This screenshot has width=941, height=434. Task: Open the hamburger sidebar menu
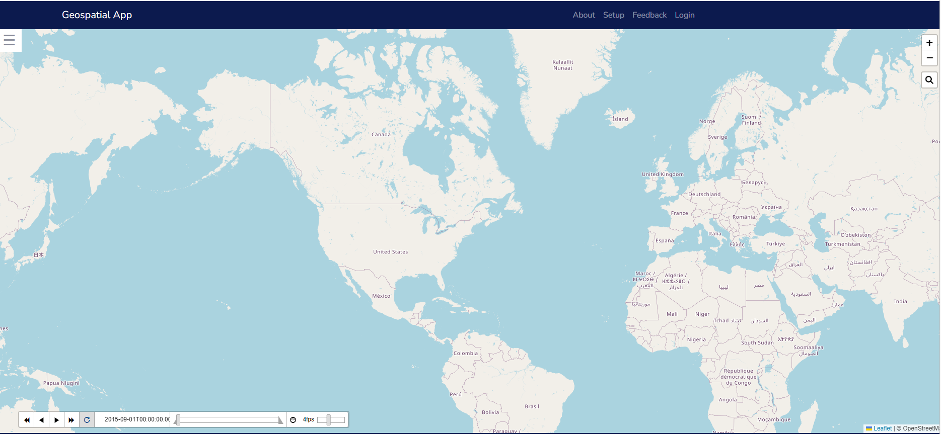click(x=10, y=40)
